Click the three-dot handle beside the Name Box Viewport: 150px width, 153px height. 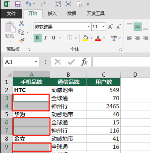[x=45, y=62]
